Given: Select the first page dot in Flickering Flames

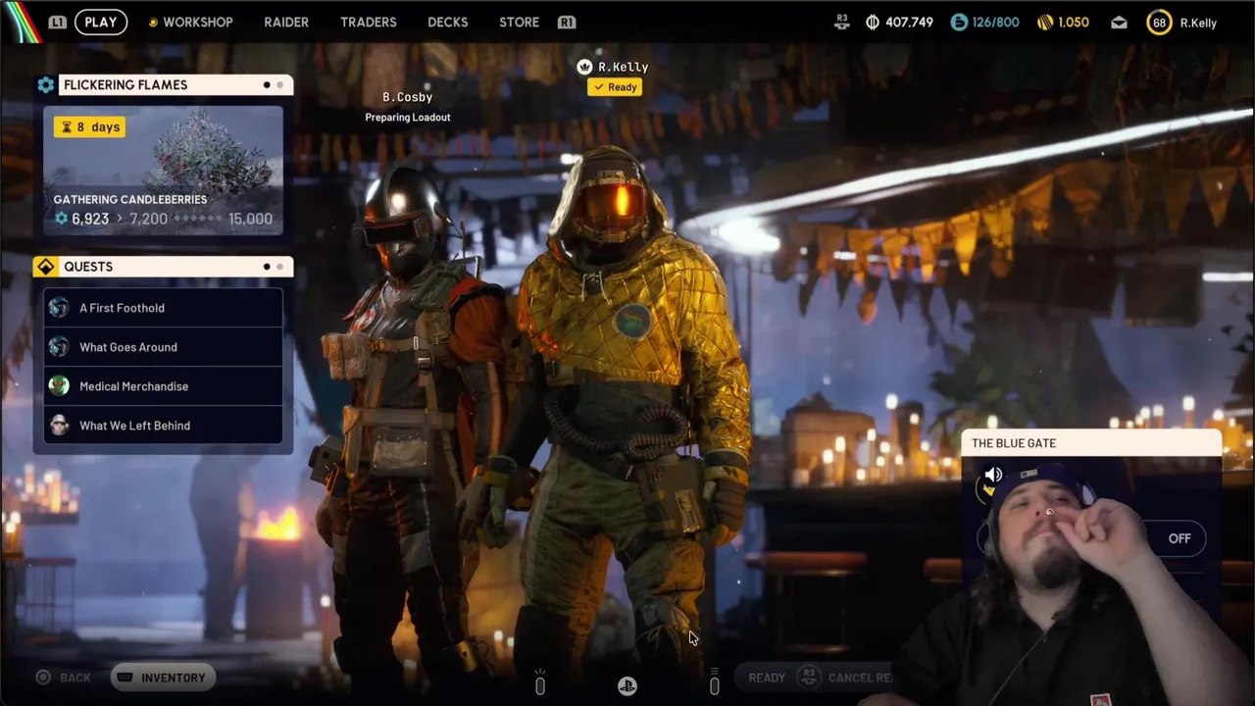Looking at the screenshot, I should pos(267,85).
